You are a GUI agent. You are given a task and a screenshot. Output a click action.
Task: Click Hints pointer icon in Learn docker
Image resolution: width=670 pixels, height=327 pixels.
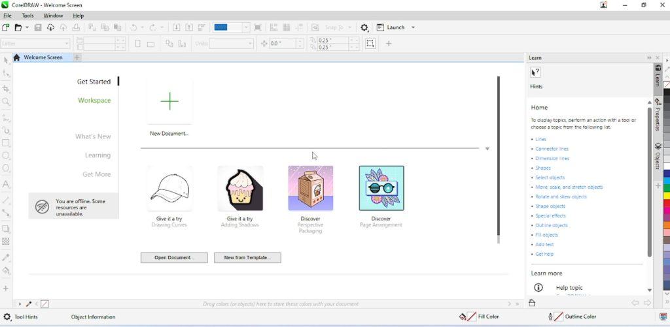point(535,72)
